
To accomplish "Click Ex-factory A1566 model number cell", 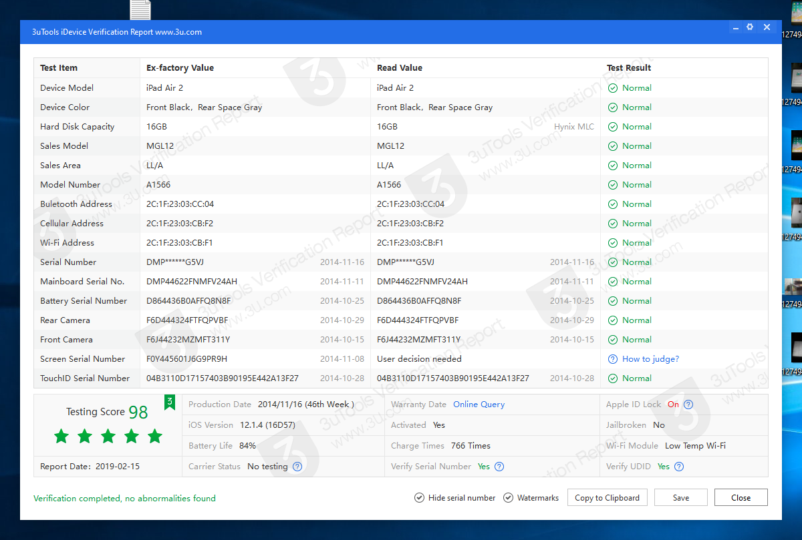I will pos(158,185).
